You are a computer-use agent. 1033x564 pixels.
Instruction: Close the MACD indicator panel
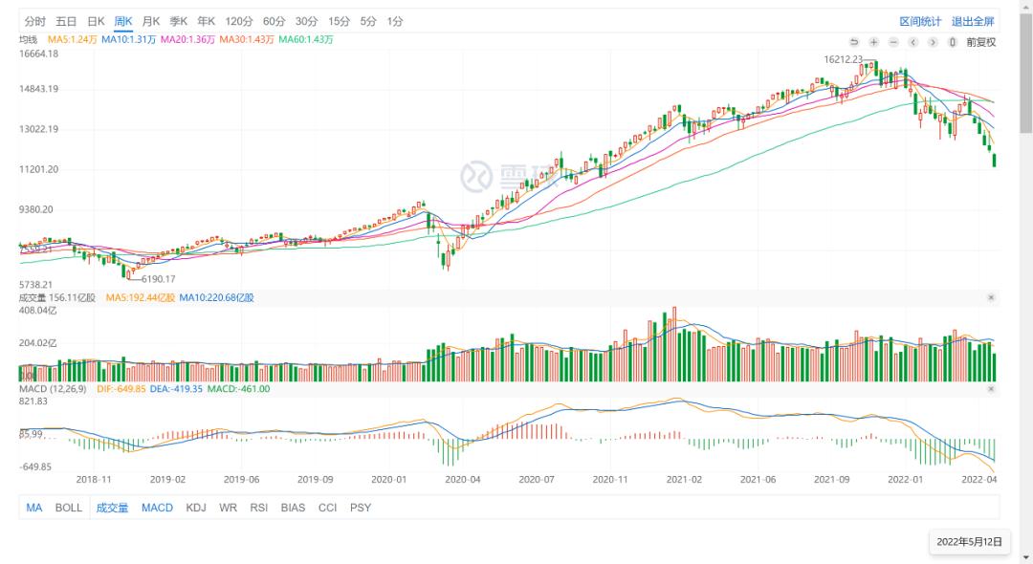[991, 389]
